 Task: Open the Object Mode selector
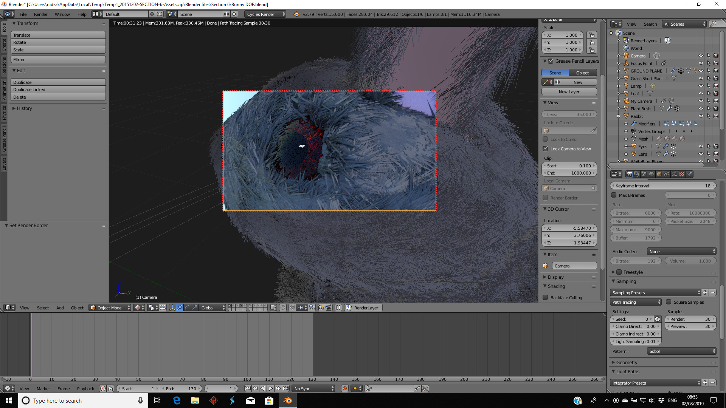(x=110, y=308)
